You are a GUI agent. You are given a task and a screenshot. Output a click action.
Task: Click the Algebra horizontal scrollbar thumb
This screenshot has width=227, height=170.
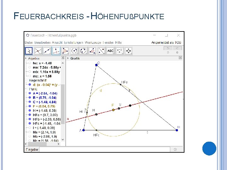[37, 144]
